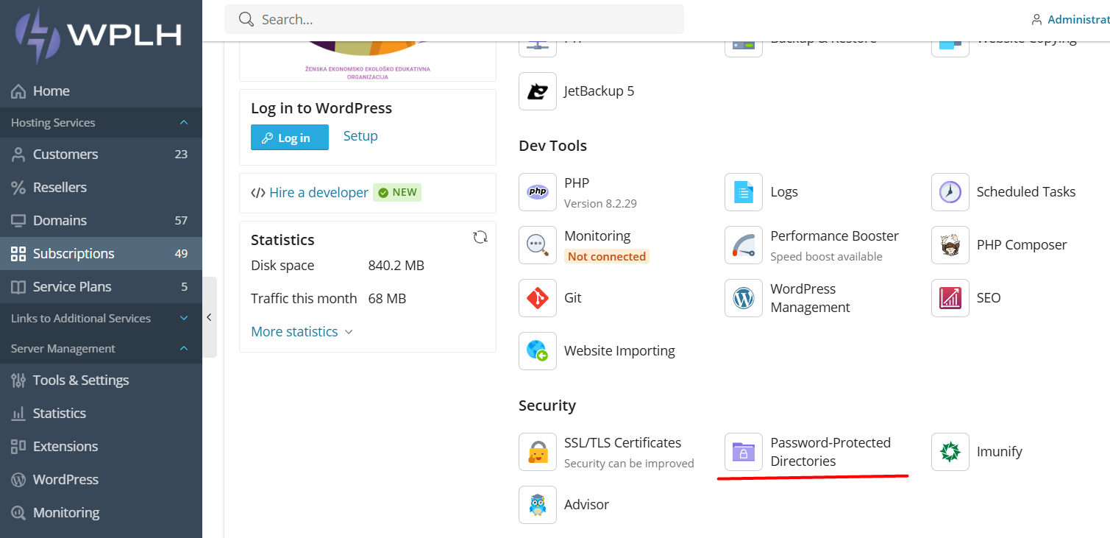
Task: Open Customers in the sidebar
Action: pyautogui.click(x=101, y=155)
